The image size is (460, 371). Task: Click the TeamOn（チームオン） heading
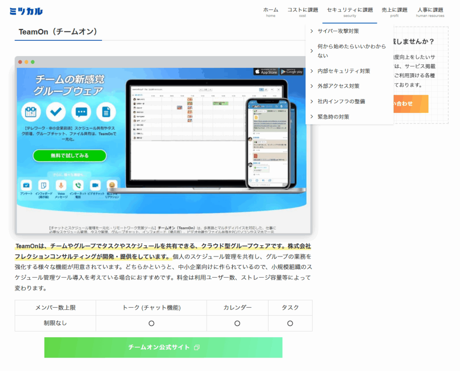(x=58, y=32)
